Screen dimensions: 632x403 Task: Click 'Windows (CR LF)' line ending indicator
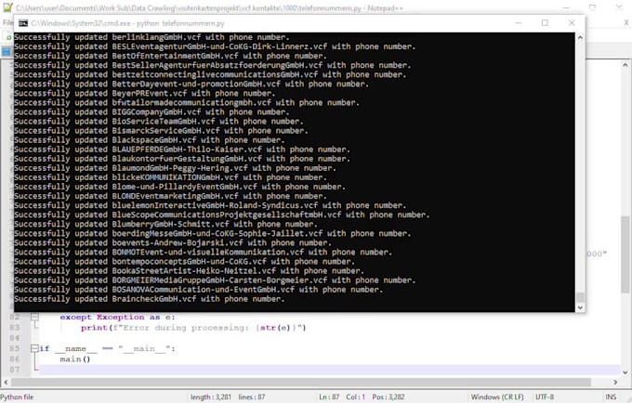click(x=497, y=396)
